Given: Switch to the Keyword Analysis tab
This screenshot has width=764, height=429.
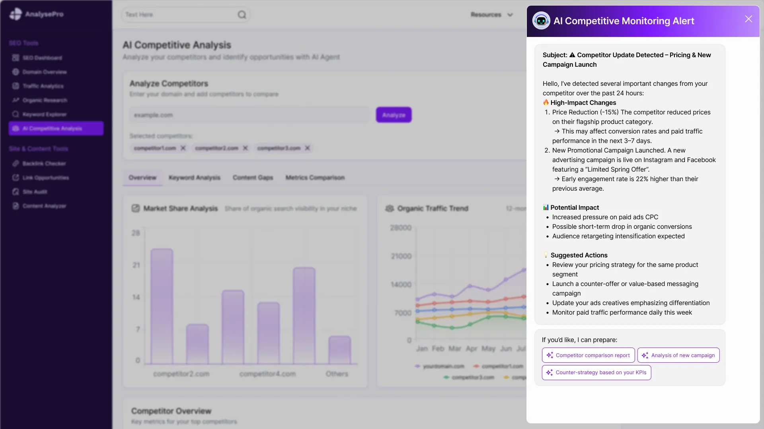Looking at the screenshot, I should tap(195, 178).
